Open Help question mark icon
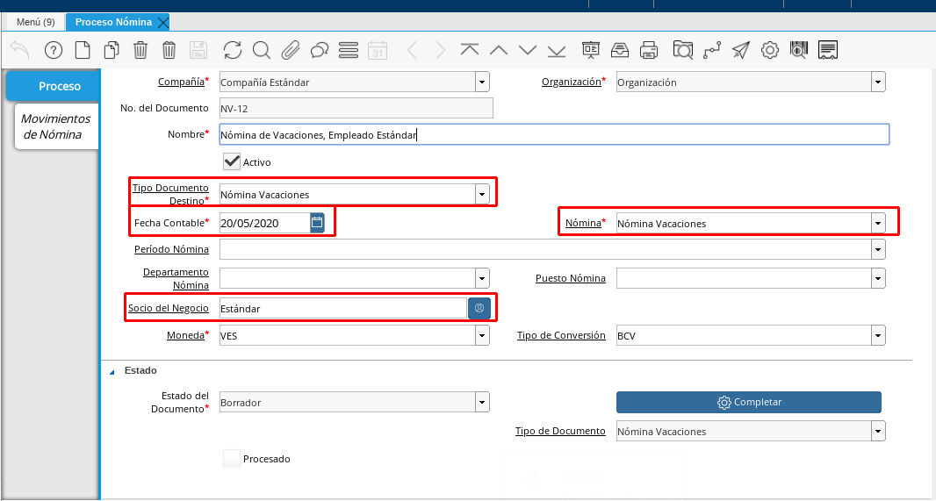 [54, 50]
